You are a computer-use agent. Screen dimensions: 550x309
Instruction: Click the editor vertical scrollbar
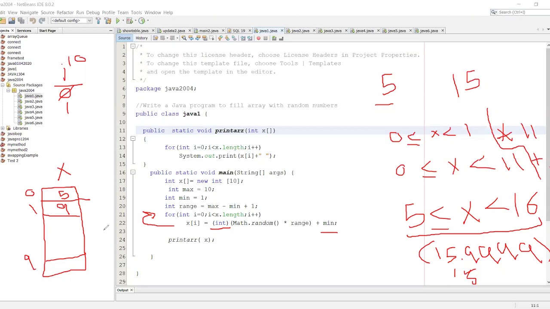coord(548,163)
